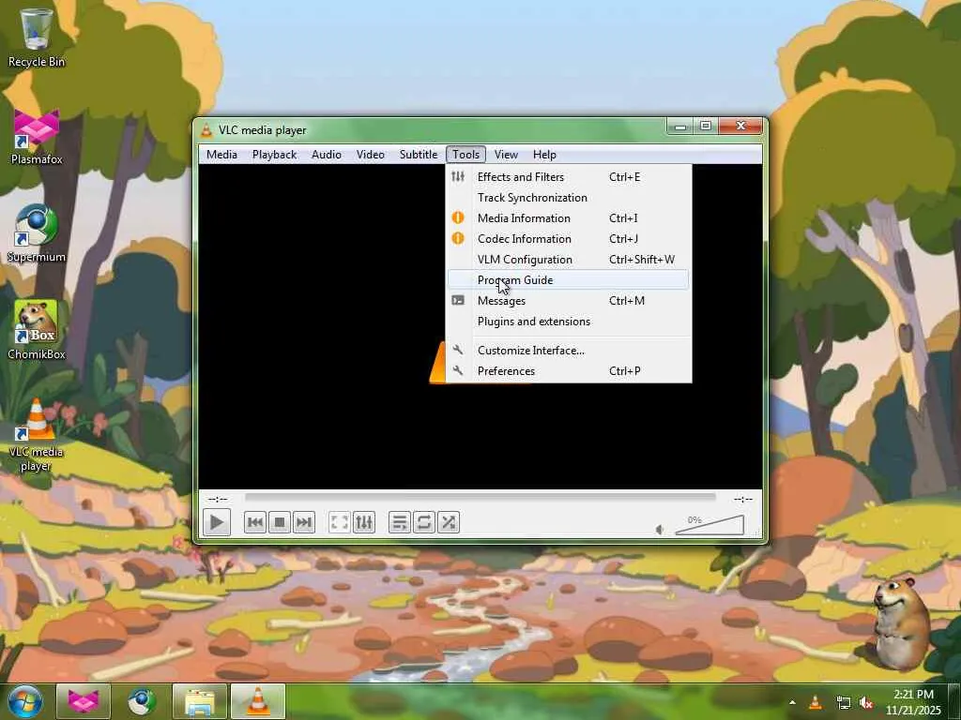The width and height of the screenshot is (961, 720).
Task: Click VLC cone tray icon
Action: tap(816, 702)
